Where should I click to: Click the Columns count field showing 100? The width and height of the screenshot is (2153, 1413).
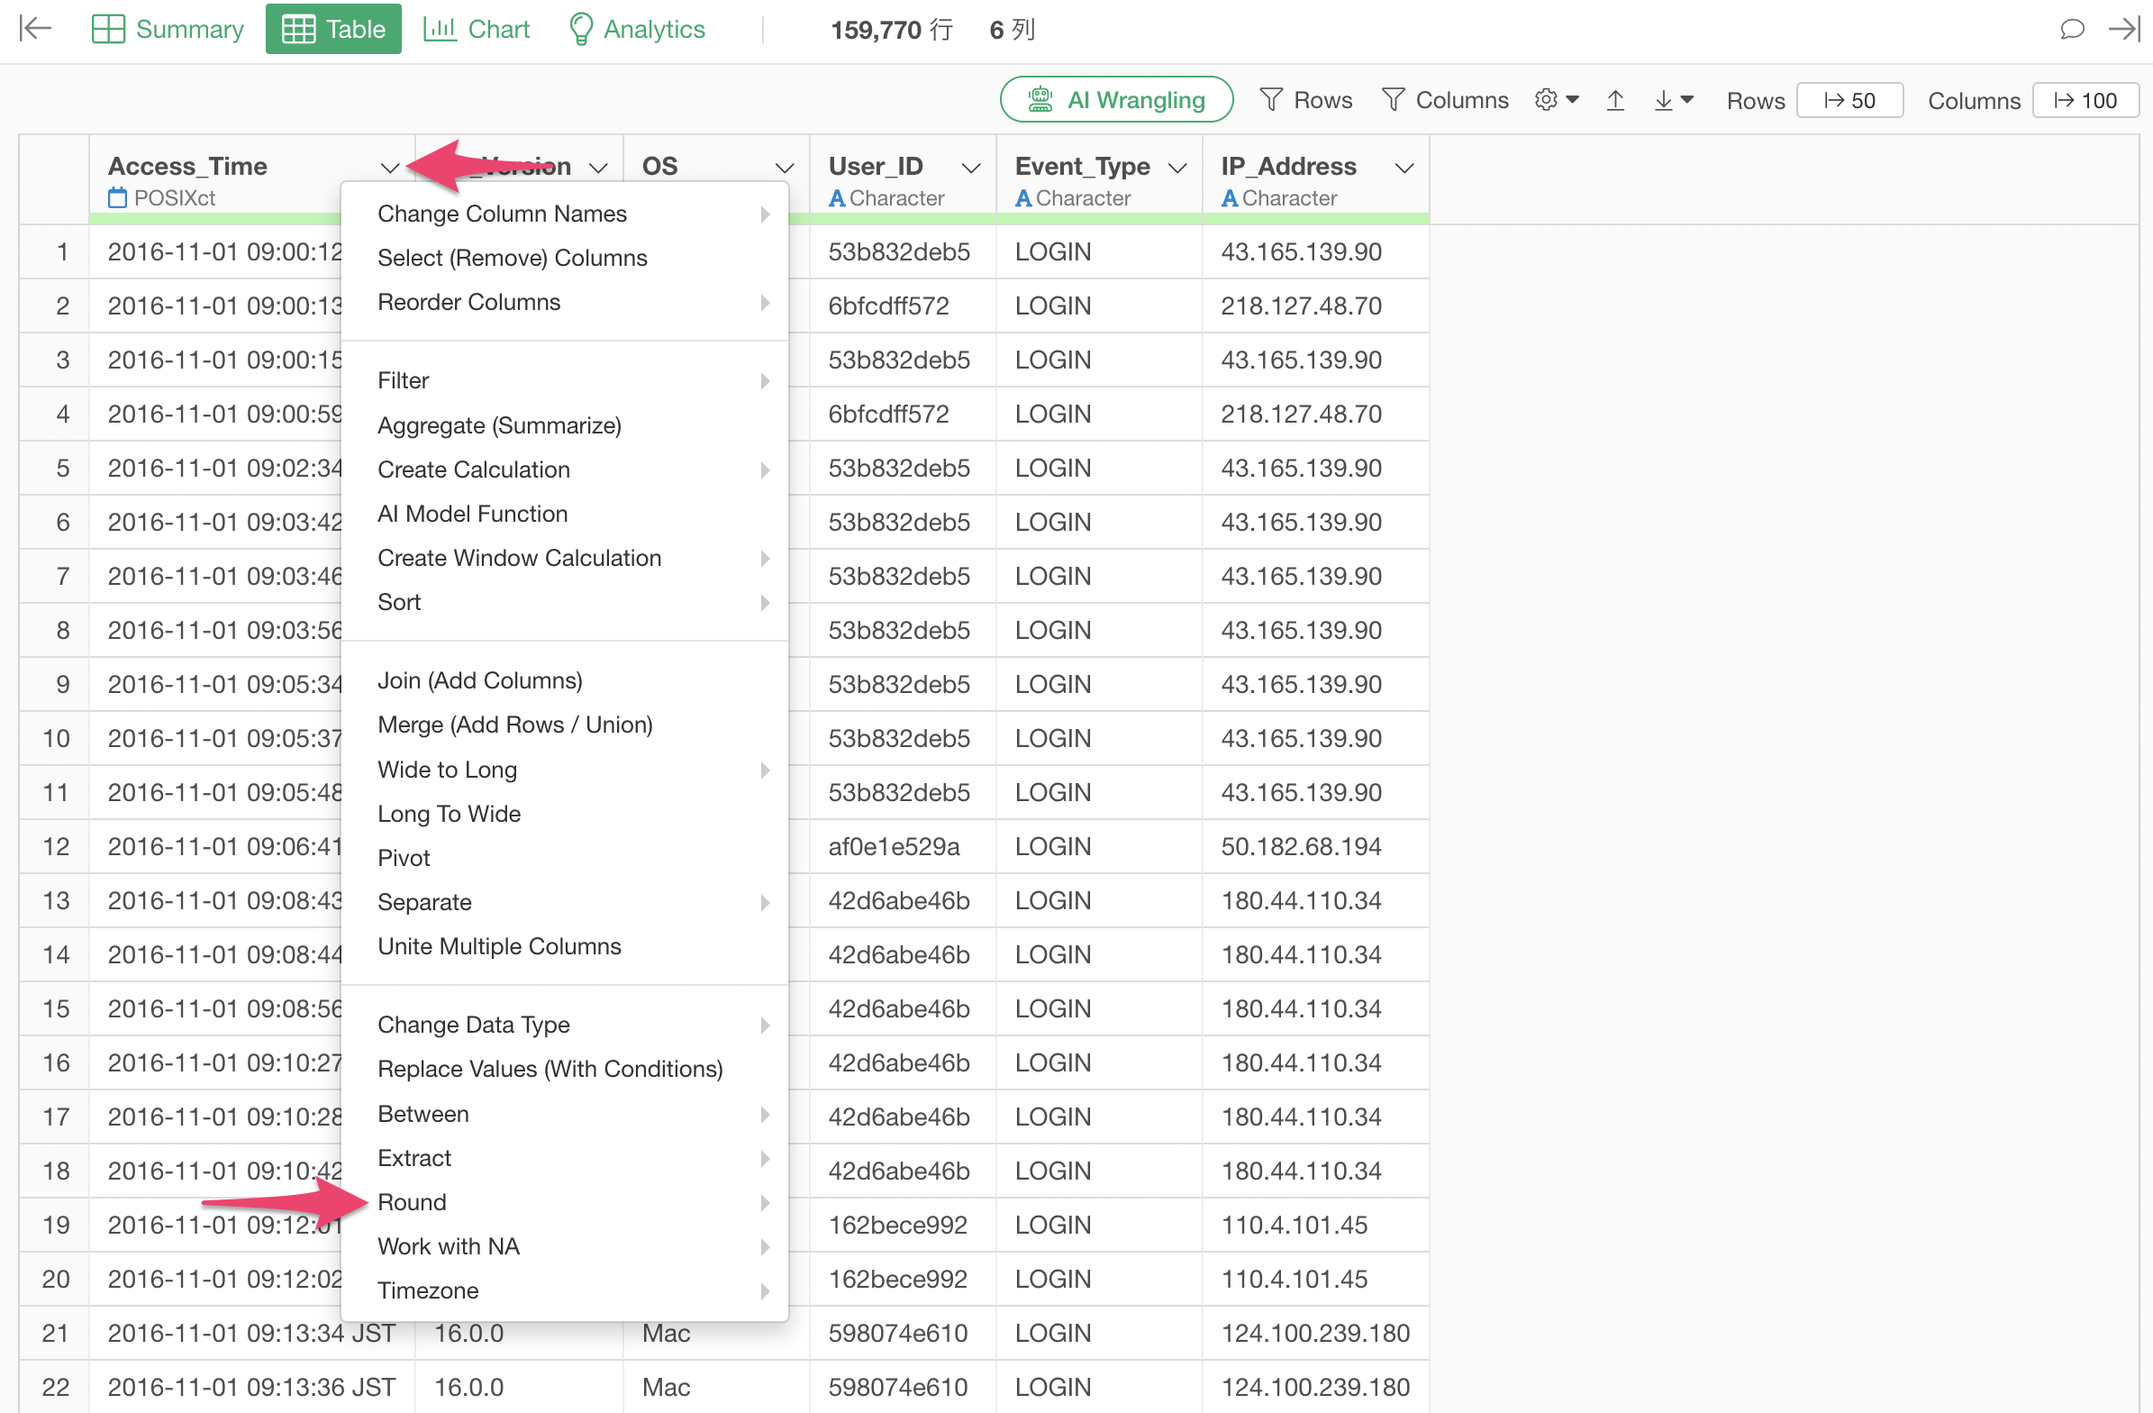pyautogui.click(x=2085, y=99)
